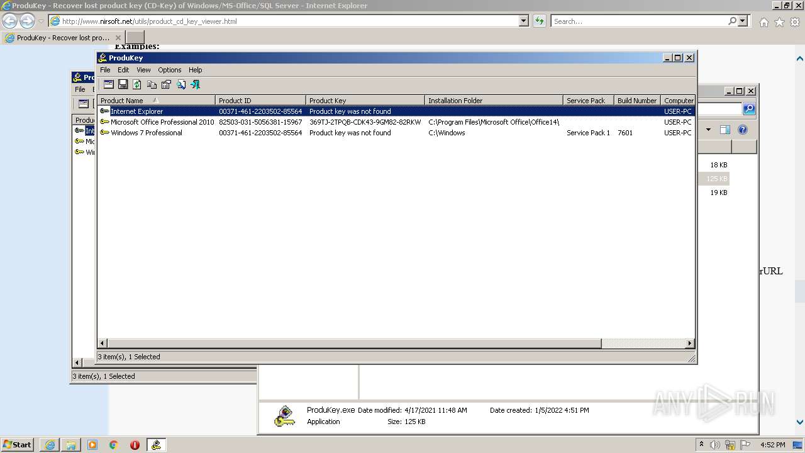Viewport: 805px width, 453px height.
Task: Click the red Opera taskbar icon
Action: pyautogui.click(x=135, y=445)
